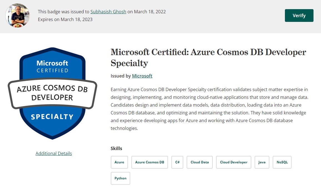The width and height of the screenshot is (321, 193).
Task: Click the Verify button
Action: pyautogui.click(x=299, y=16)
